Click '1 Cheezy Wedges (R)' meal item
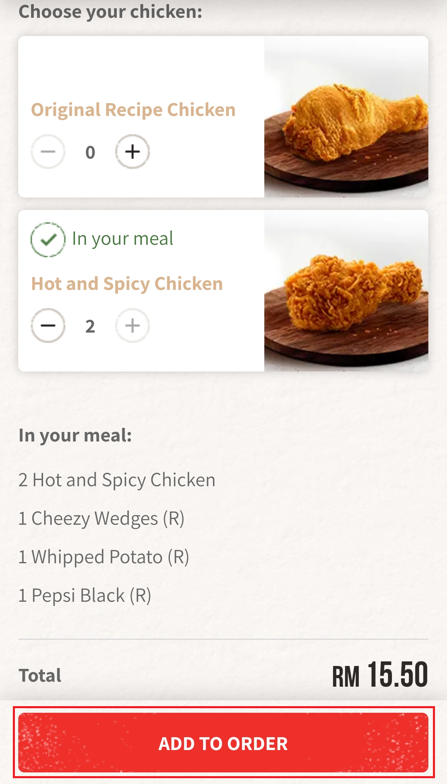This screenshot has width=447, height=784. click(101, 519)
